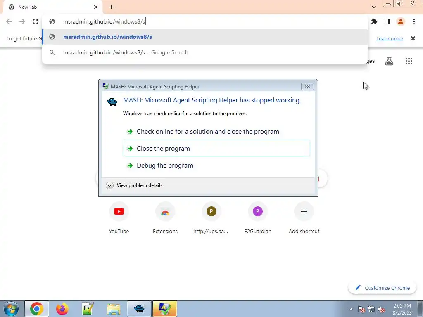Switch to the MASH taskbar icon

tap(139, 309)
